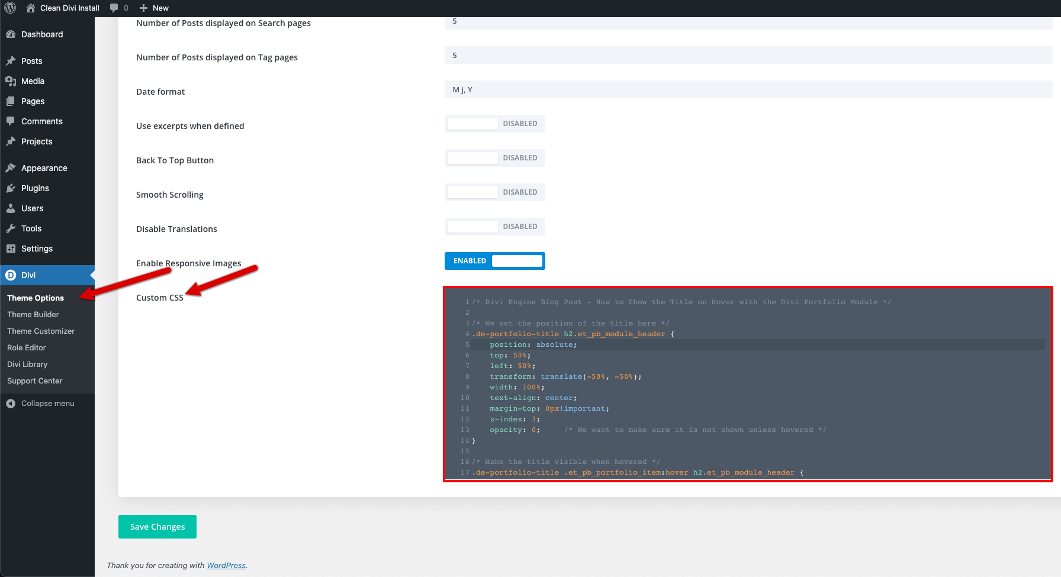Click the Settings sliders icon
1061x577 pixels.
(11, 249)
